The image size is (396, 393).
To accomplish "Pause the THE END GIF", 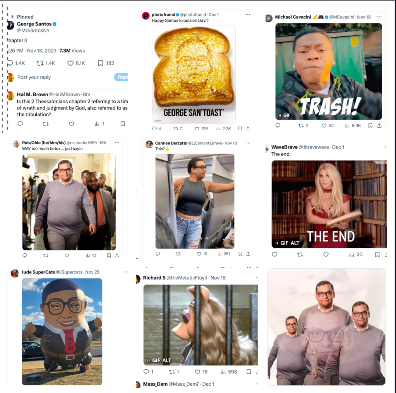I will [x=276, y=243].
